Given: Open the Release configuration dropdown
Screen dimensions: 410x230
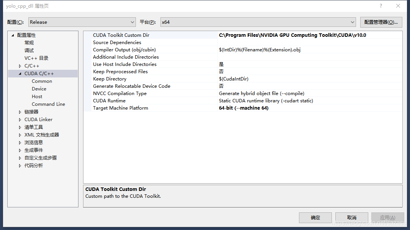Looking at the screenshot, I should (132, 22).
